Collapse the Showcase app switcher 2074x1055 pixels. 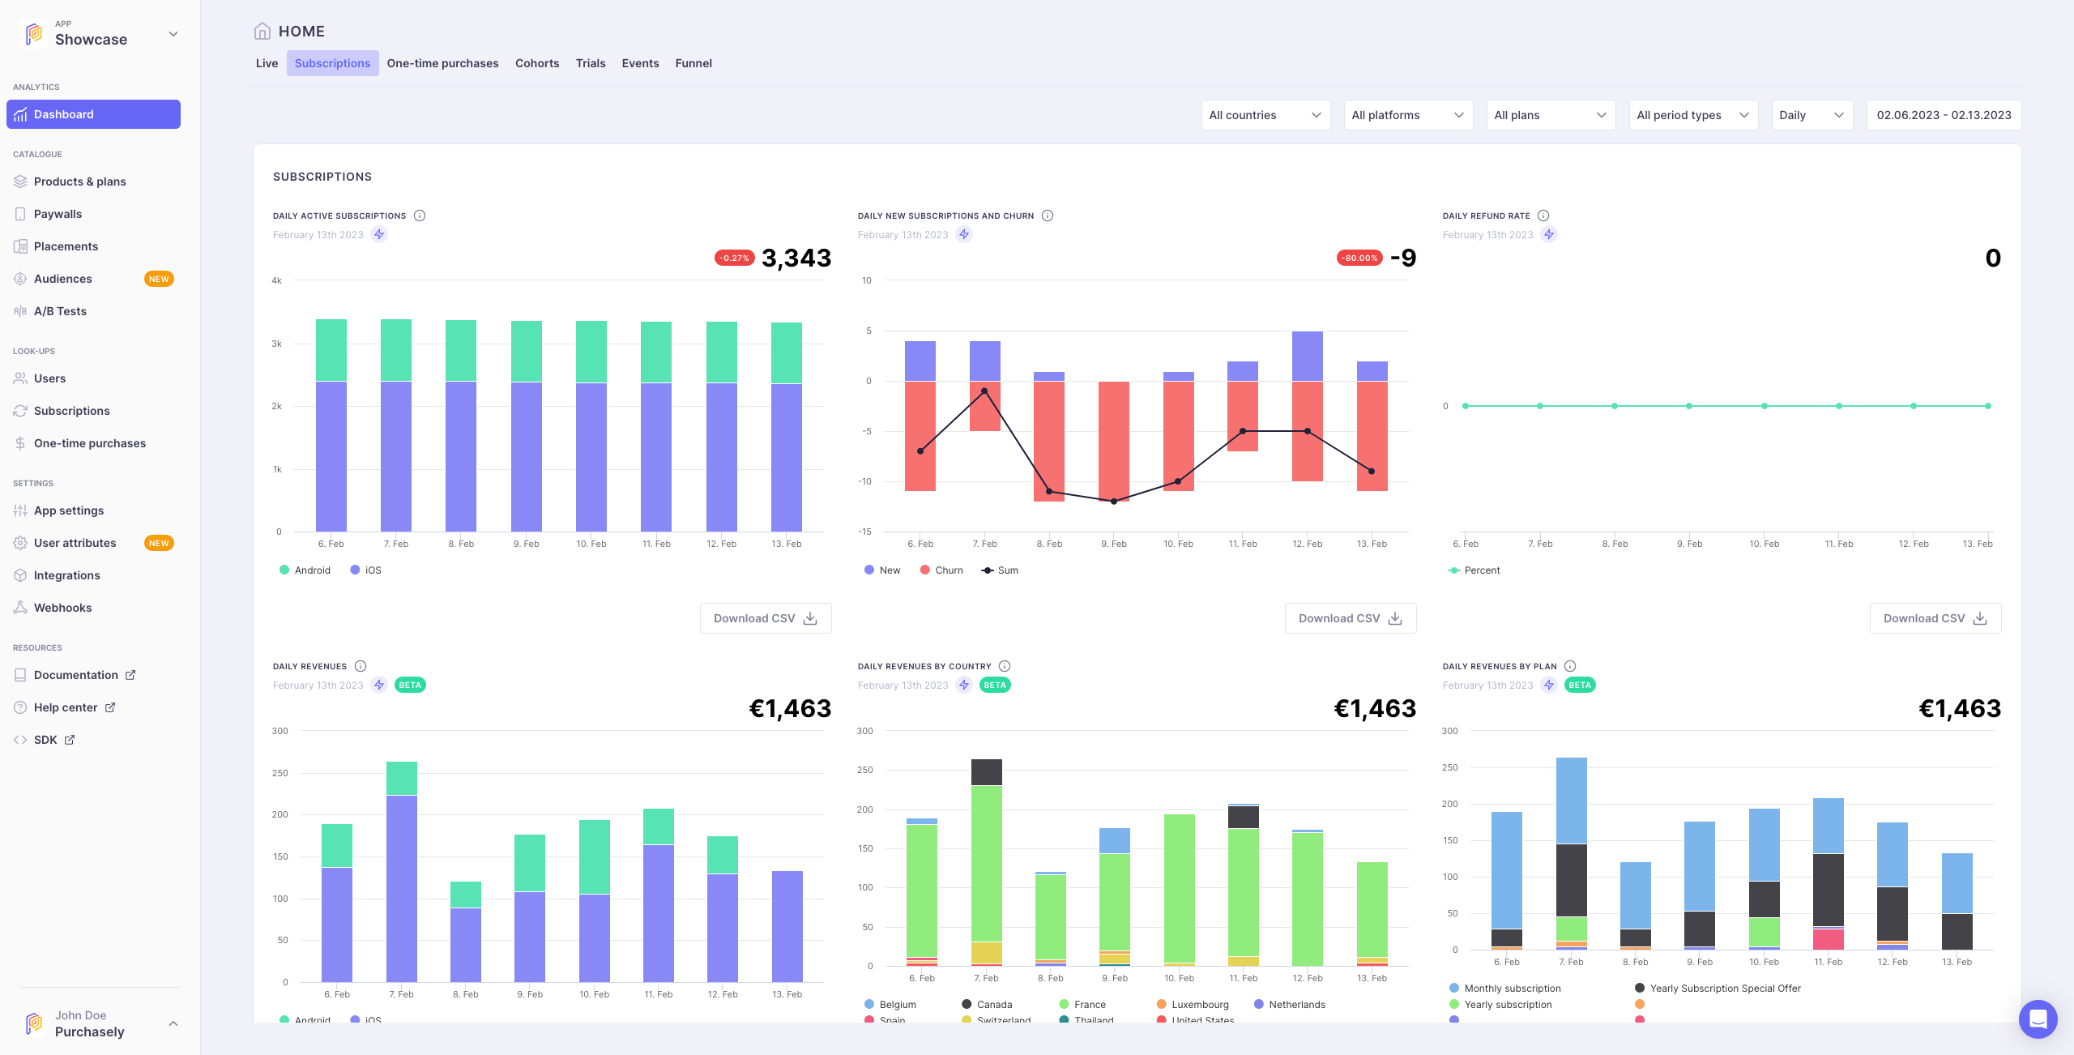click(x=173, y=33)
